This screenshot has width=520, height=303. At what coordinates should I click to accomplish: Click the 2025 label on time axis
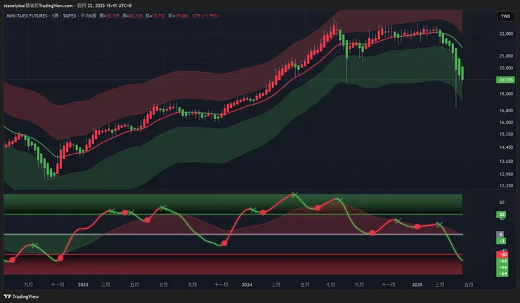click(x=417, y=285)
